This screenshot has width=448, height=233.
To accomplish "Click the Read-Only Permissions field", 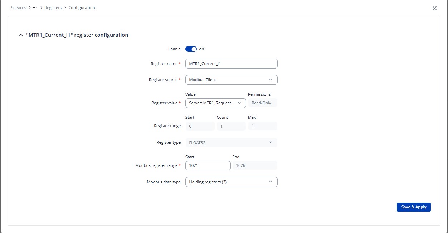I will click(262, 103).
